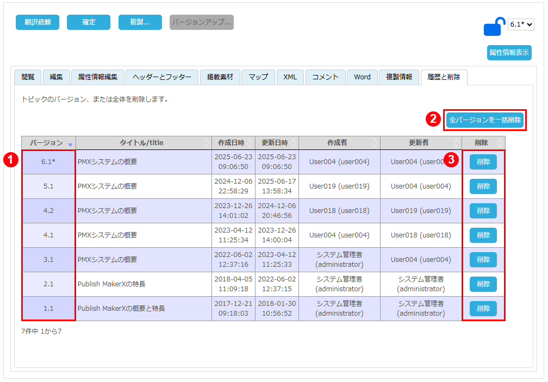Open the コメント tab

pyautogui.click(x=325, y=77)
